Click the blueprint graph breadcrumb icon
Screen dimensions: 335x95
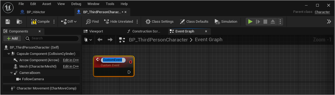pyautogui.click(x=122, y=40)
